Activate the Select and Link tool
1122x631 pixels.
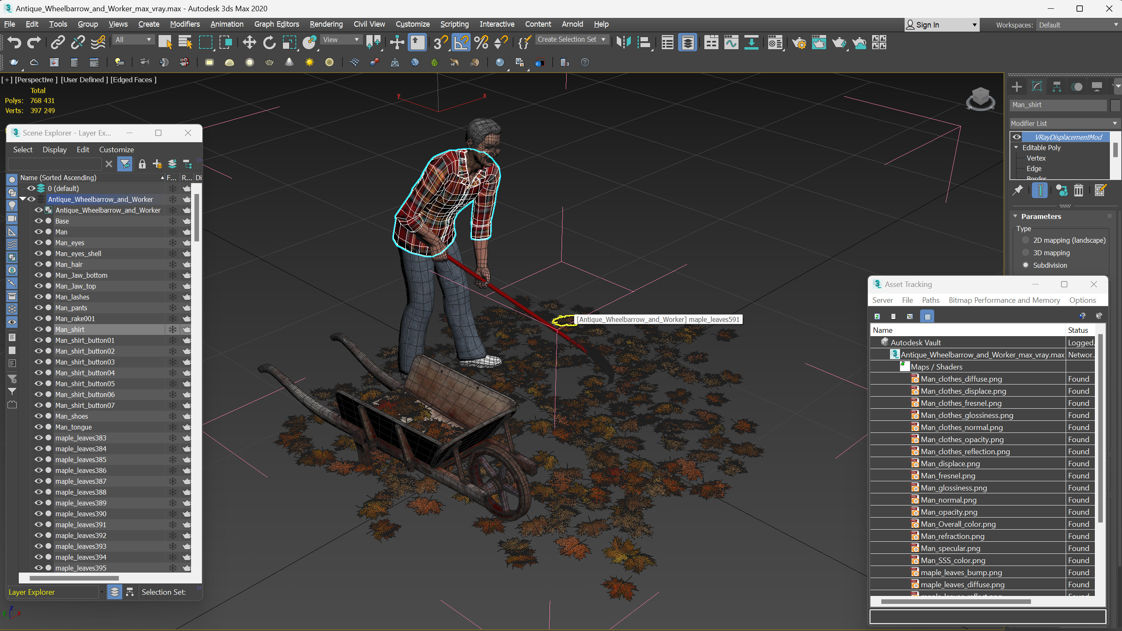(x=58, y=42)
